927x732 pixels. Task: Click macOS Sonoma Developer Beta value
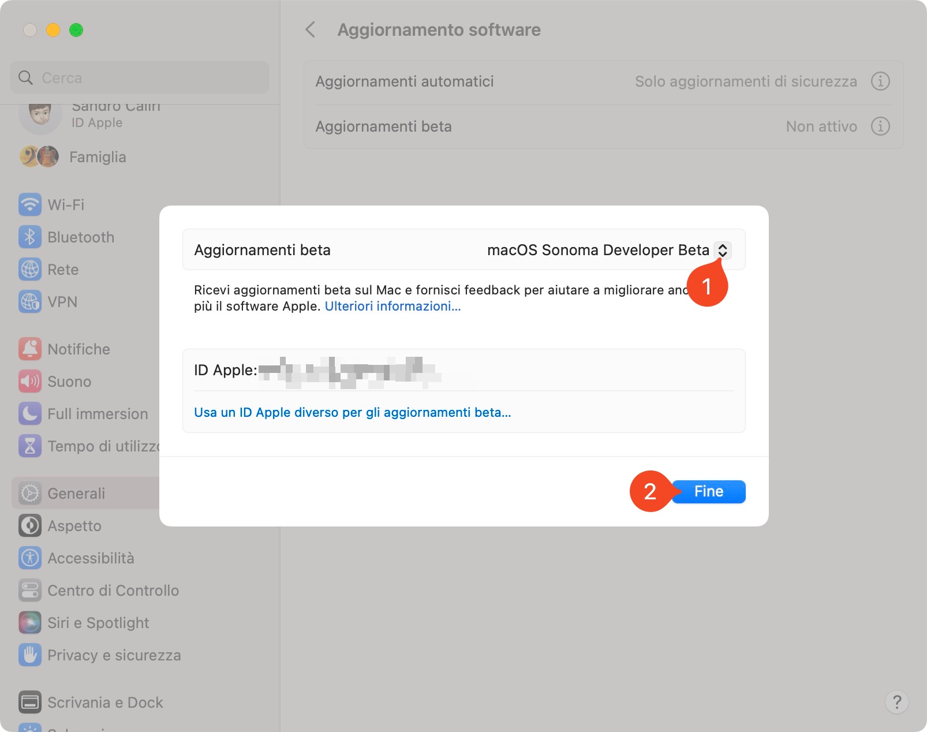click(x=598, y=250)
